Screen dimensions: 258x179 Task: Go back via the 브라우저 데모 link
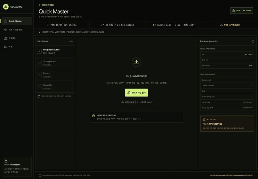click(46, 5)
